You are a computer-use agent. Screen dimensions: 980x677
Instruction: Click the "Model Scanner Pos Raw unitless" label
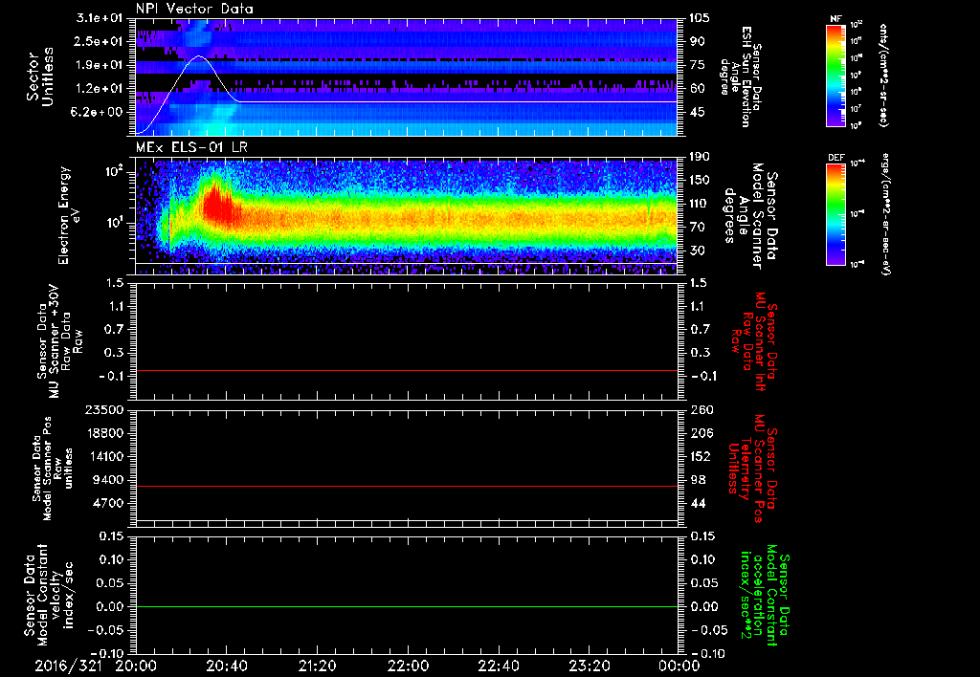click(53, 470)
